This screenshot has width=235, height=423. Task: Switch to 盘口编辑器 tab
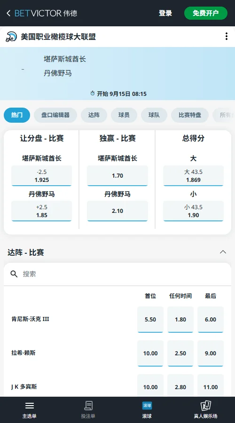tap(55, 115)
